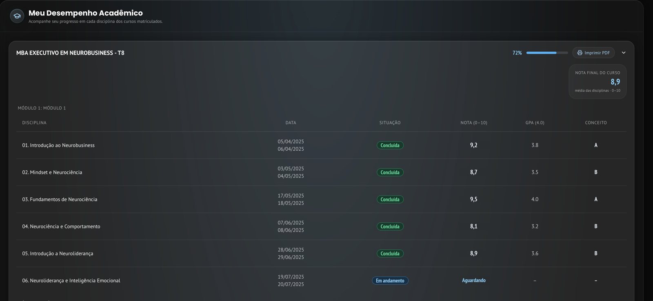Click the 8,9 final course grade
The width and height of the screenshot is (653, 301).
[615, 82]
